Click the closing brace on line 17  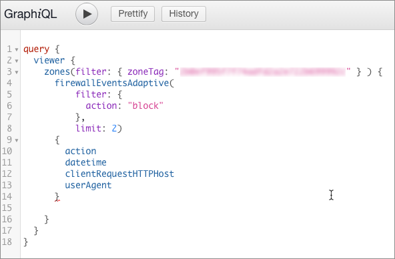[36, 230]
